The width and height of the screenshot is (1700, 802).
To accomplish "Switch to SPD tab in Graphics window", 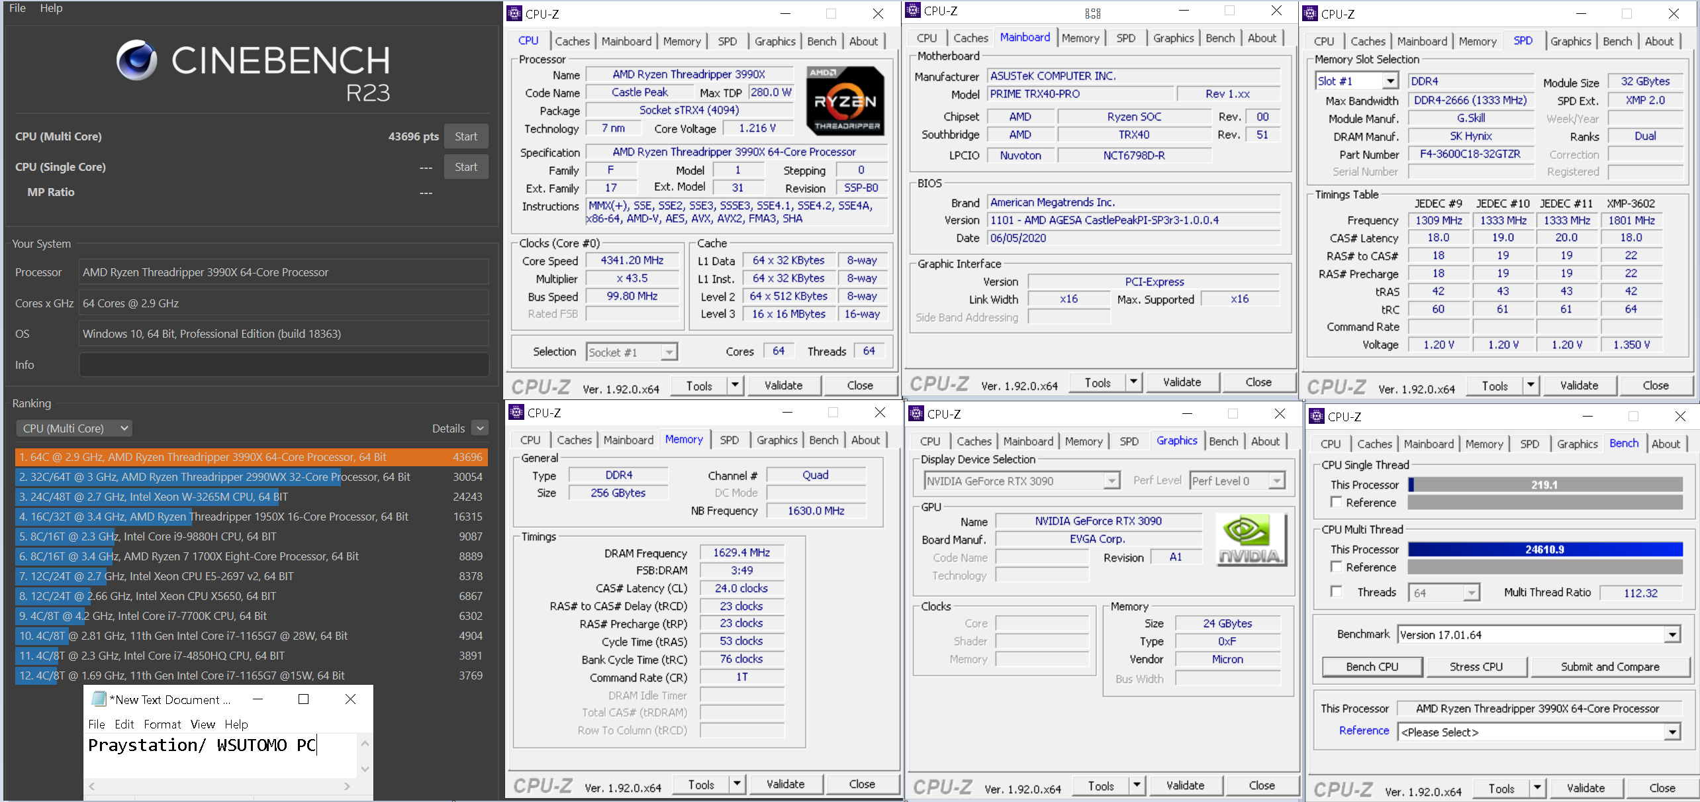I will tap(1129, 441).
